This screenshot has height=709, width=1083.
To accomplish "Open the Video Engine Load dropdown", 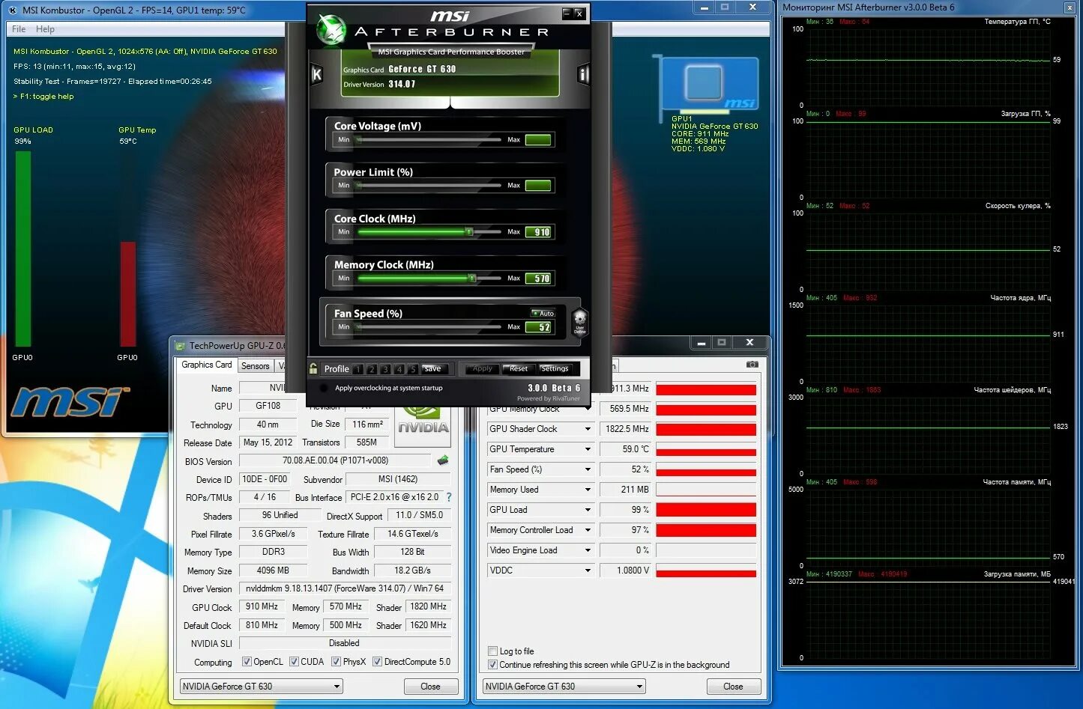I will click(588, 550).
